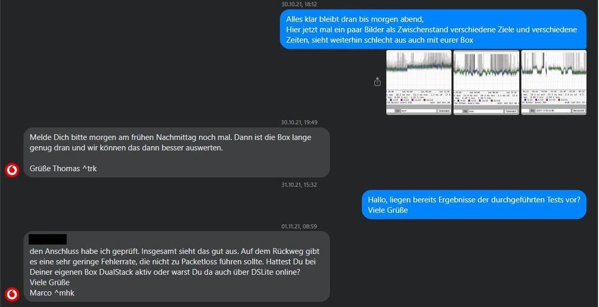Click "Viele Grüße" in the blue bubble
Viewport: 599px width, 307px height.
[x=388, y=210]
